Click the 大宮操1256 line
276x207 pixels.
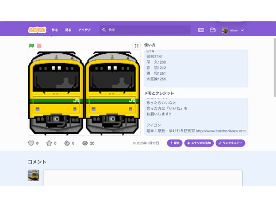(156, 79)
